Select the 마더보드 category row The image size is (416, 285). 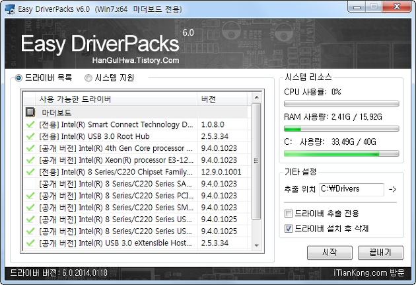[137, 112]
